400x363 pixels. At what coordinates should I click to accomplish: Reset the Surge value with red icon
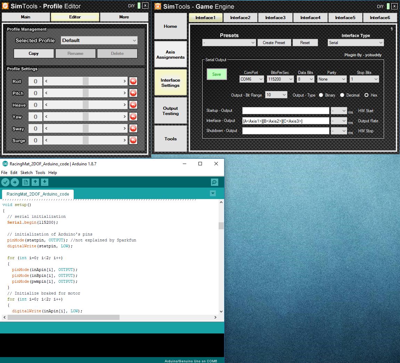click(133, 140)
